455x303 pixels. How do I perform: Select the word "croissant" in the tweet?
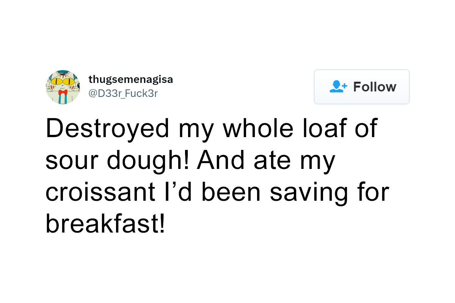tap(100, 192)
